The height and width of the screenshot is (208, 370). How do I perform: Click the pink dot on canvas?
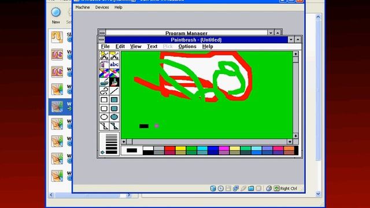157,126
